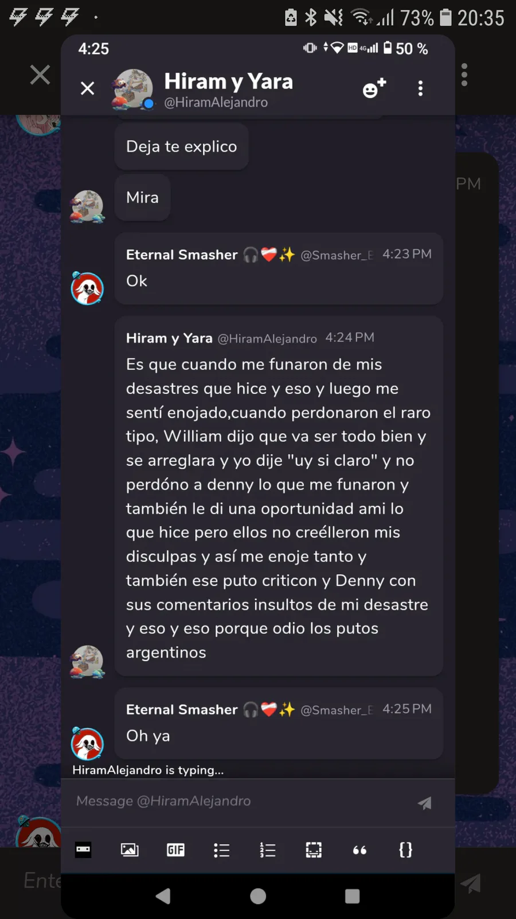Focus the Message @HiramAlejandro input field
This screenshot has height=919, width=516.
[244, 801]
